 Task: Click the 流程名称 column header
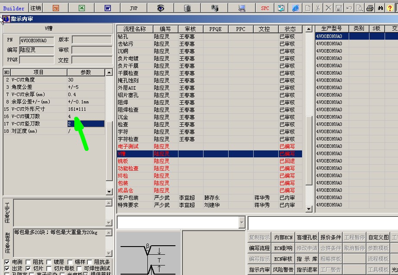coord(135,29)
